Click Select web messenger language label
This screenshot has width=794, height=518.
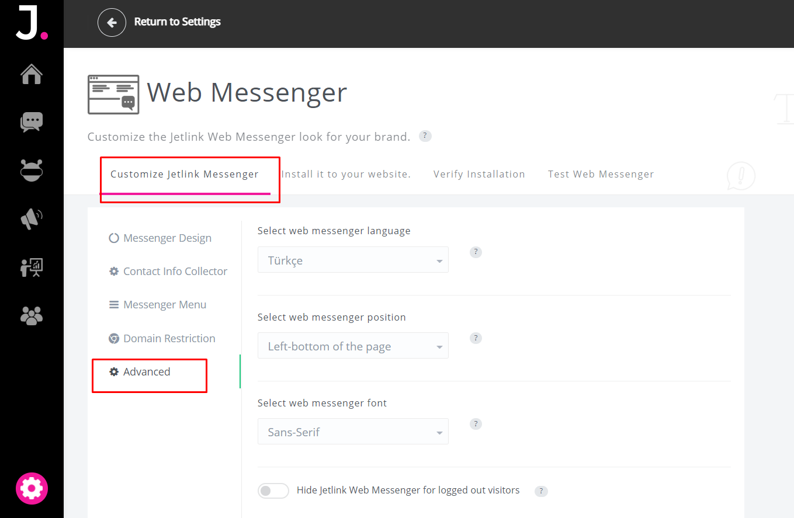pos(334,231)
